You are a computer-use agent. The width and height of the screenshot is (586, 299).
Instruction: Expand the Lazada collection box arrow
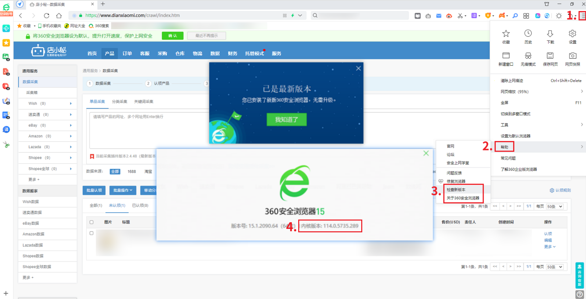(x=71, y=147)
